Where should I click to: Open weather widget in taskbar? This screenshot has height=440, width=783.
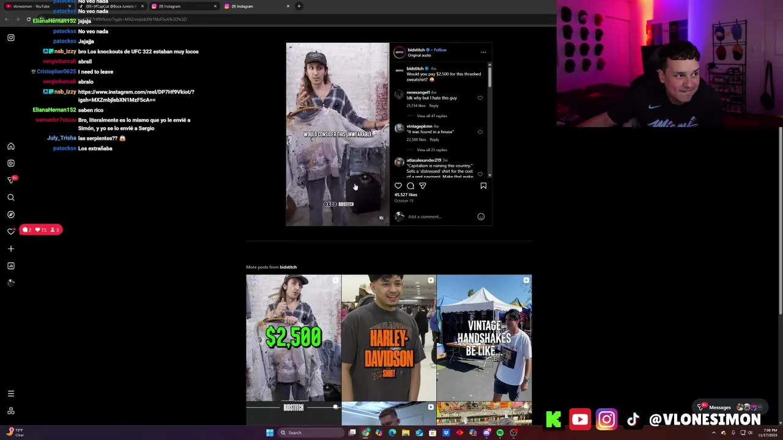15,432
